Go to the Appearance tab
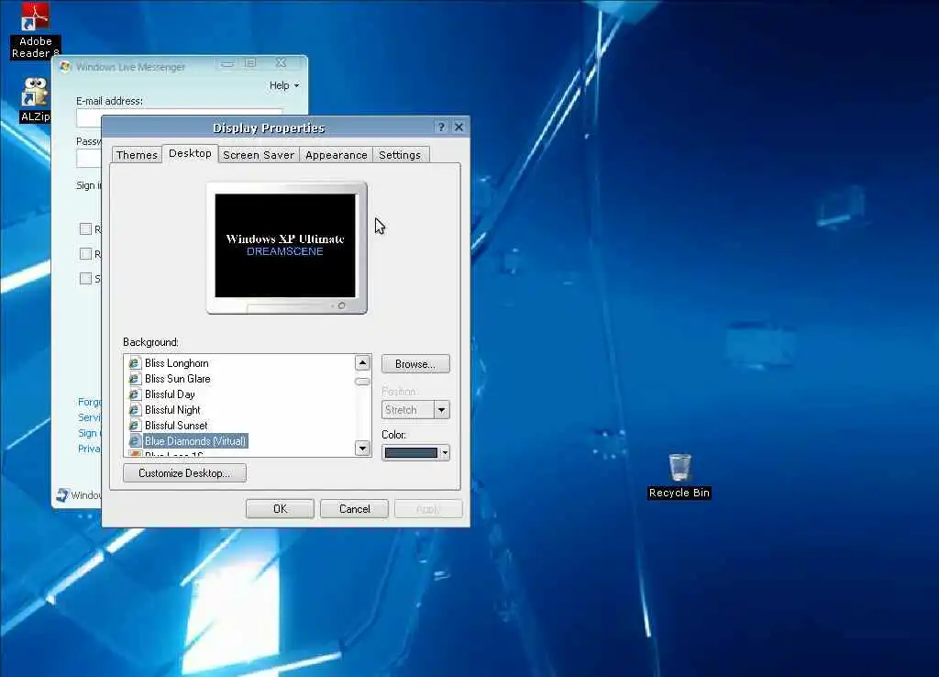The width and height of the screenshot is (939, 677). point(336,155)
